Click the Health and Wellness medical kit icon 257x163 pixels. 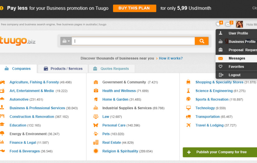[x=96, y=90]
